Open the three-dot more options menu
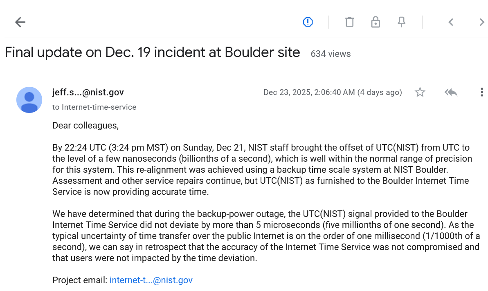 tap(482, 92)
